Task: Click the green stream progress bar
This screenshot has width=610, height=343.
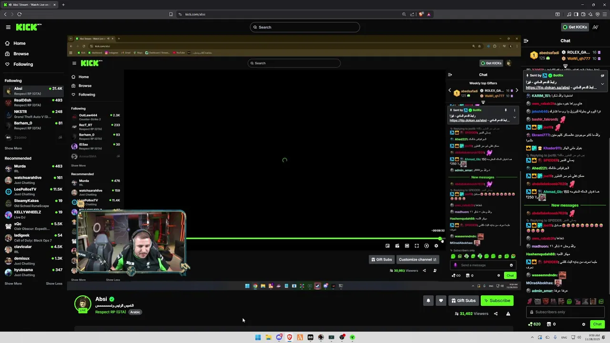Action: point(314,238)
